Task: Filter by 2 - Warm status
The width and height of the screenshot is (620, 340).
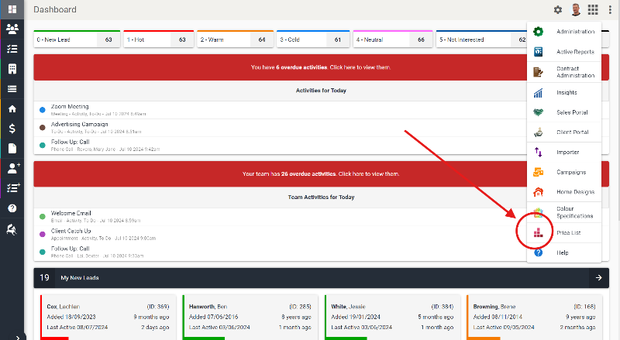Action: click(236, 39)
